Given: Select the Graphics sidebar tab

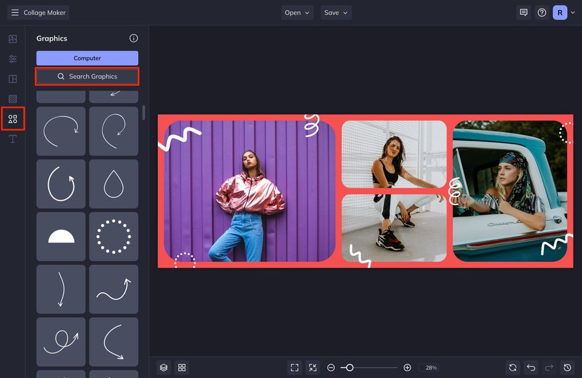Looking at the screenshot, I should [12, 119].
